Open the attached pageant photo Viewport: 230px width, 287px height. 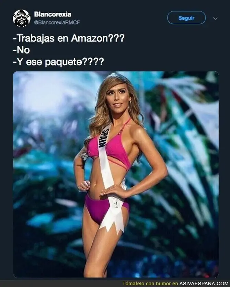(x=116, y=174)
